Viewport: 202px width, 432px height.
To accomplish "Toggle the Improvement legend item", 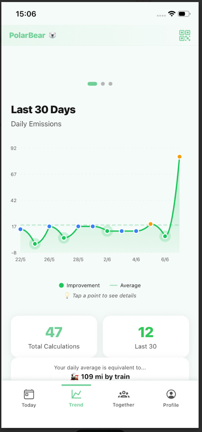I will pyautogui.click(x=79, y=285).
